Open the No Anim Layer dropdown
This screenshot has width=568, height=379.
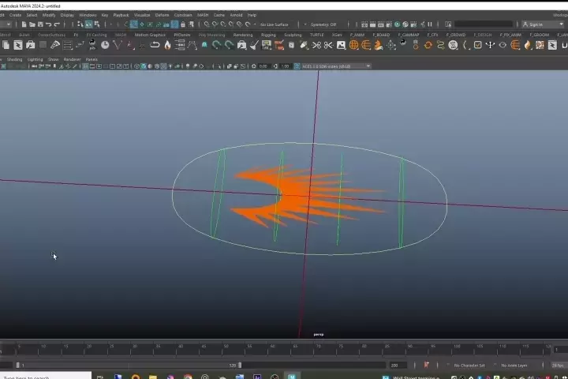tap(514, 366)
